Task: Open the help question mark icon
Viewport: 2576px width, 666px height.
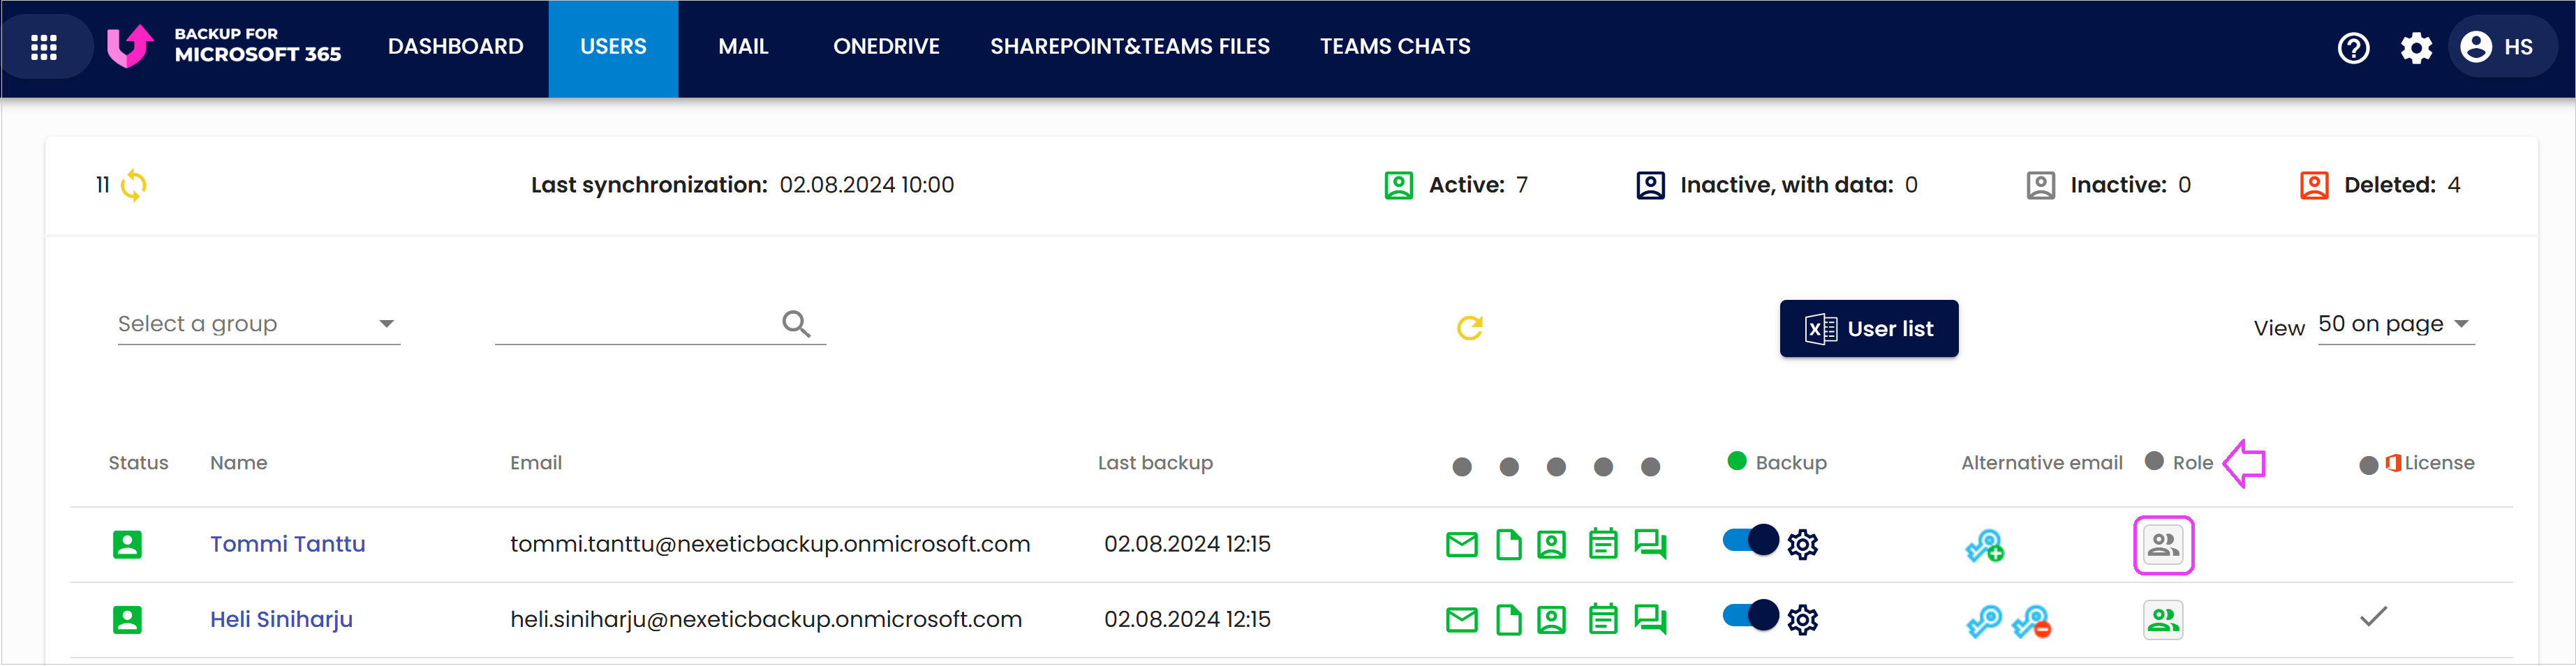Action: 2354,47
